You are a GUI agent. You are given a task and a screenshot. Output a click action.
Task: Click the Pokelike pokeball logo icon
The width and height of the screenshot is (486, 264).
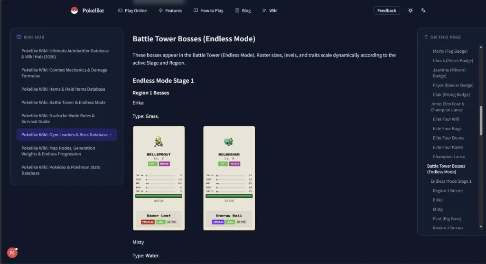pos(75,10)
